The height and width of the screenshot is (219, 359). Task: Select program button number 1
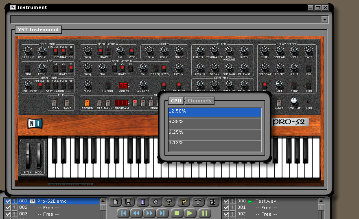pos(135,103)
